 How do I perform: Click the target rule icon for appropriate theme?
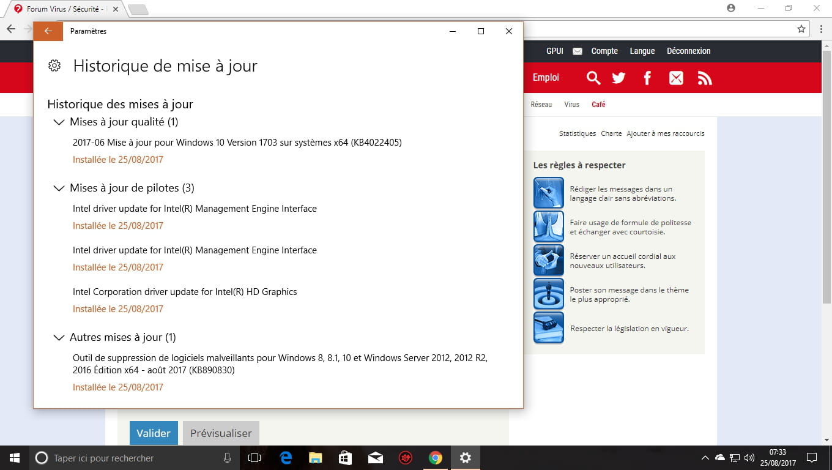tap(549, 294)
